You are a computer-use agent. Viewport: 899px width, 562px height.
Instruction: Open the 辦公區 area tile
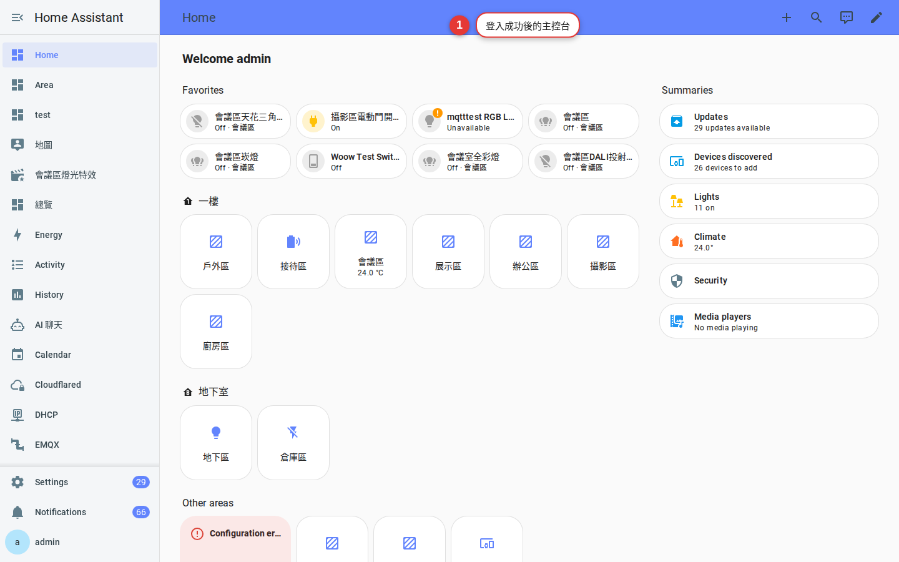pyautogui.click(x=526, y=252)
